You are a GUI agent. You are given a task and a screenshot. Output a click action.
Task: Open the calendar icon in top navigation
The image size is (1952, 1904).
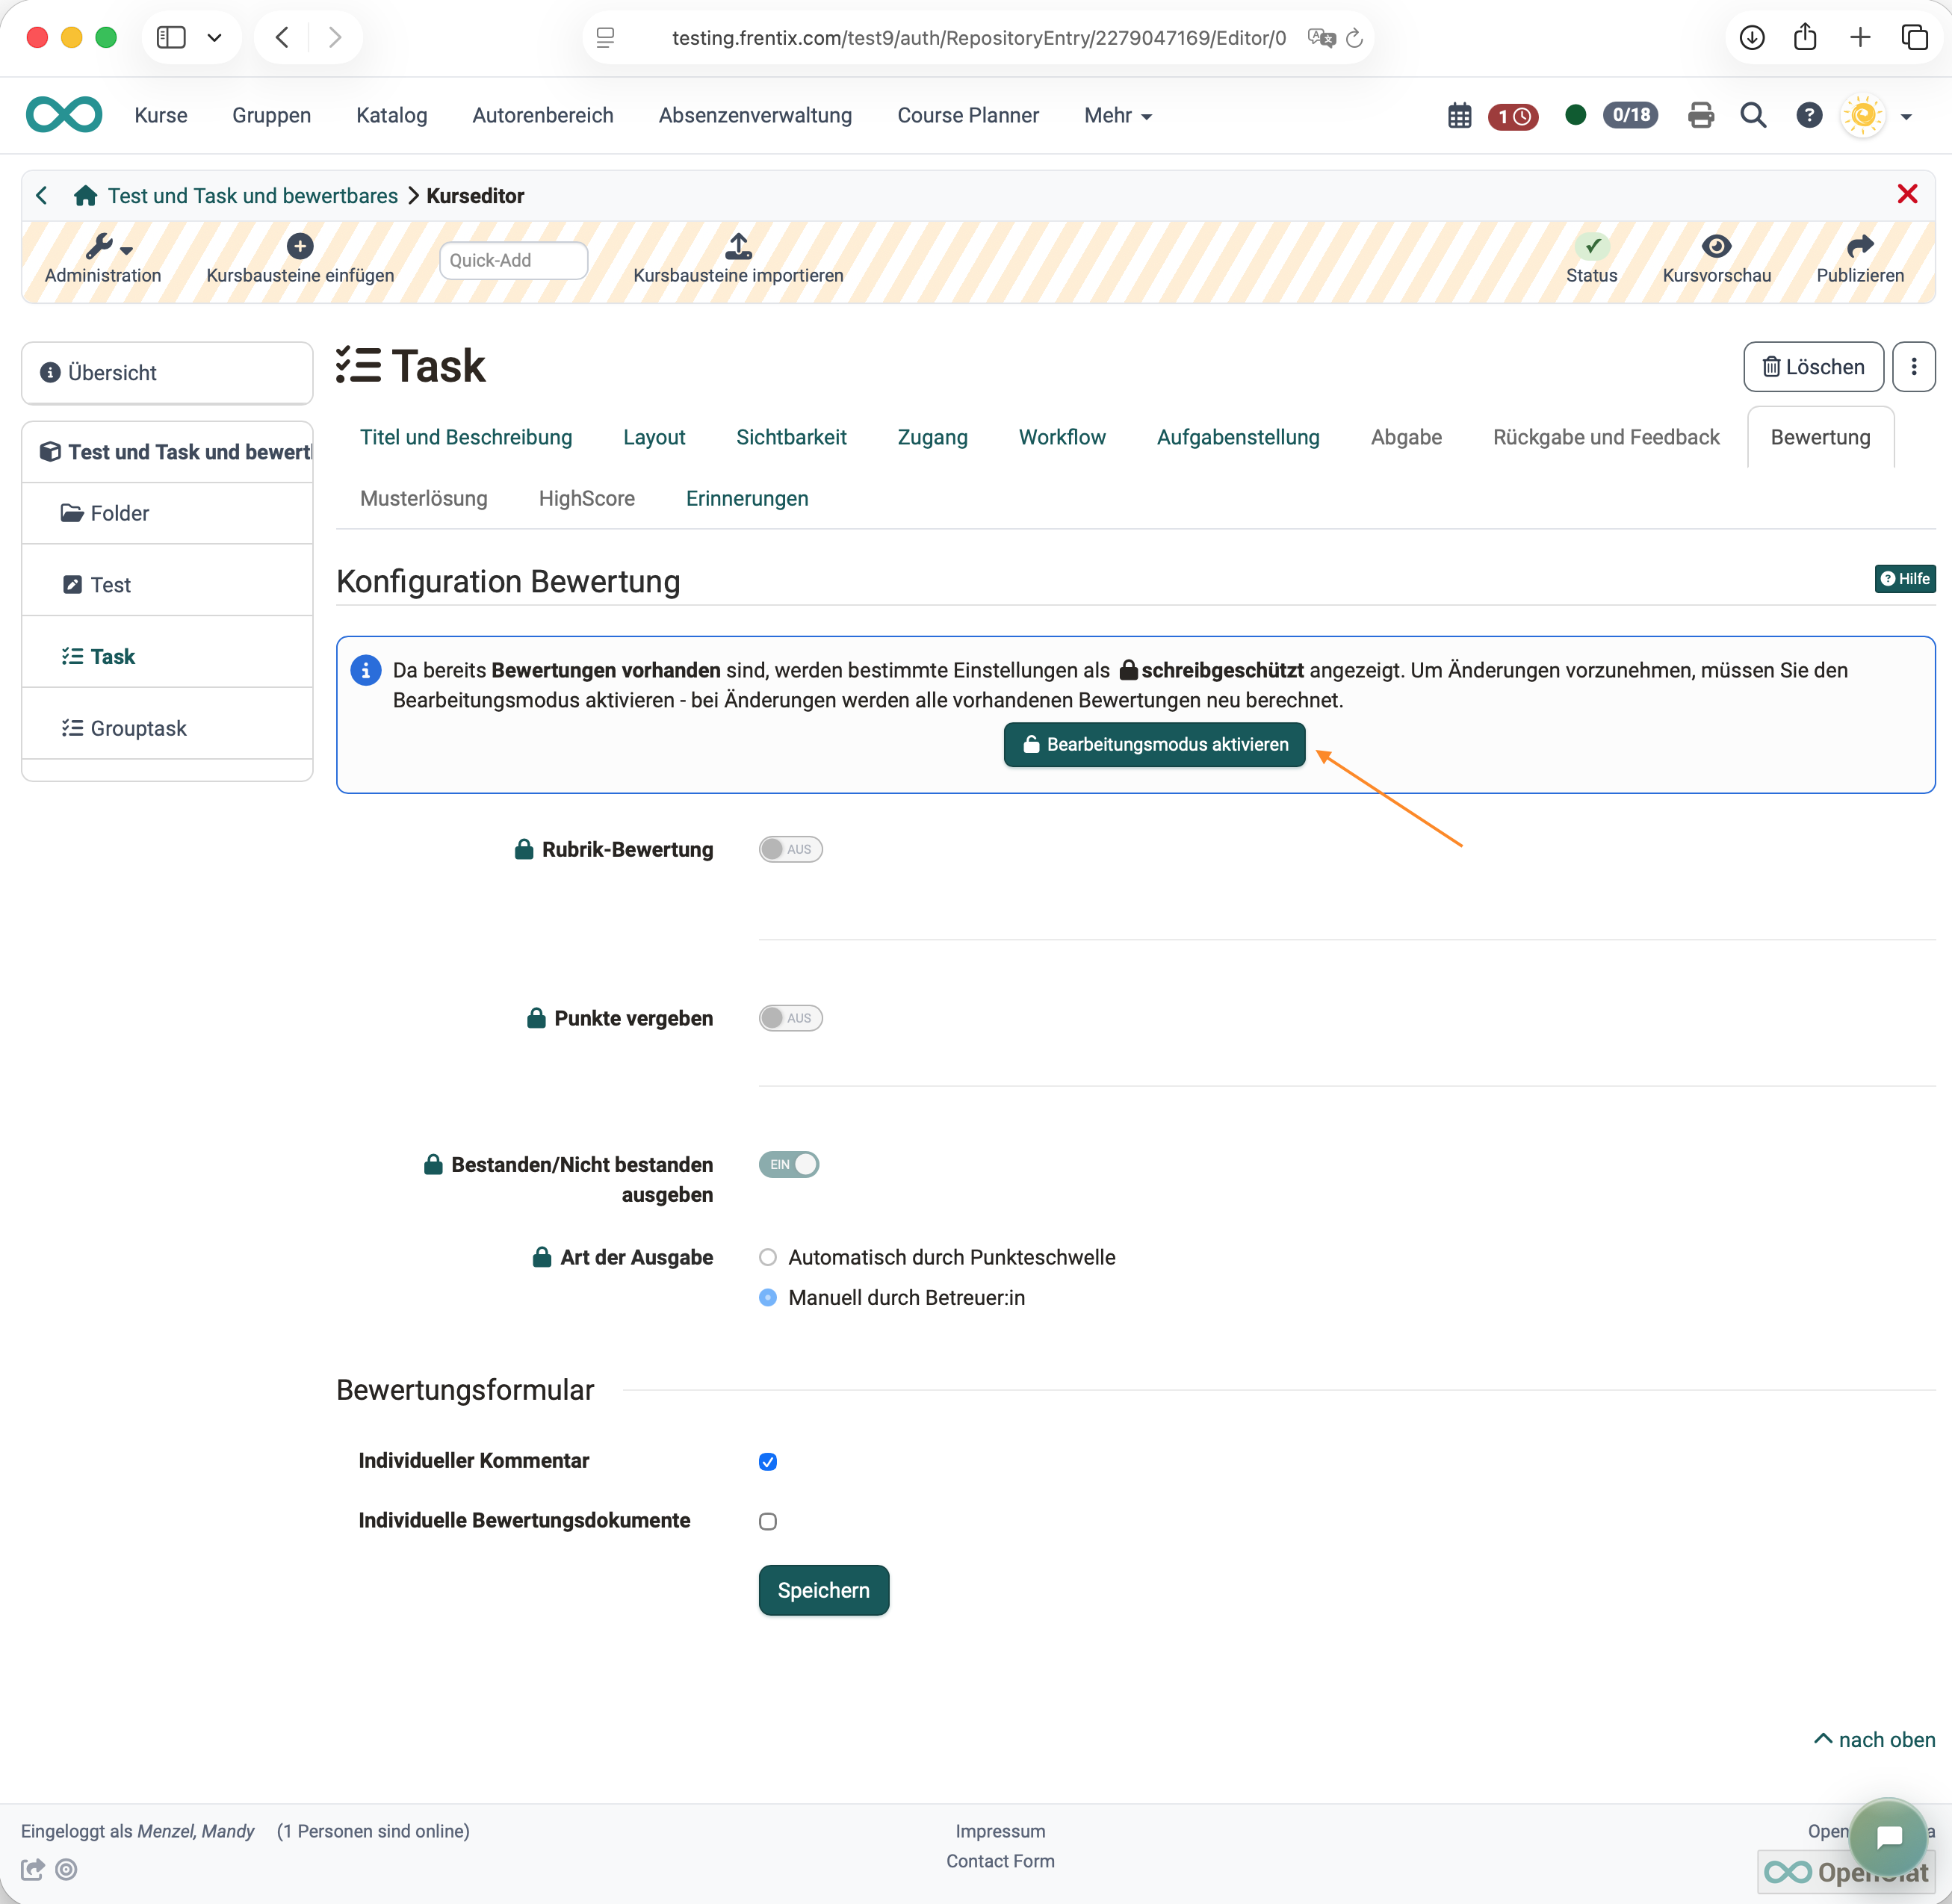point(1459,116)
